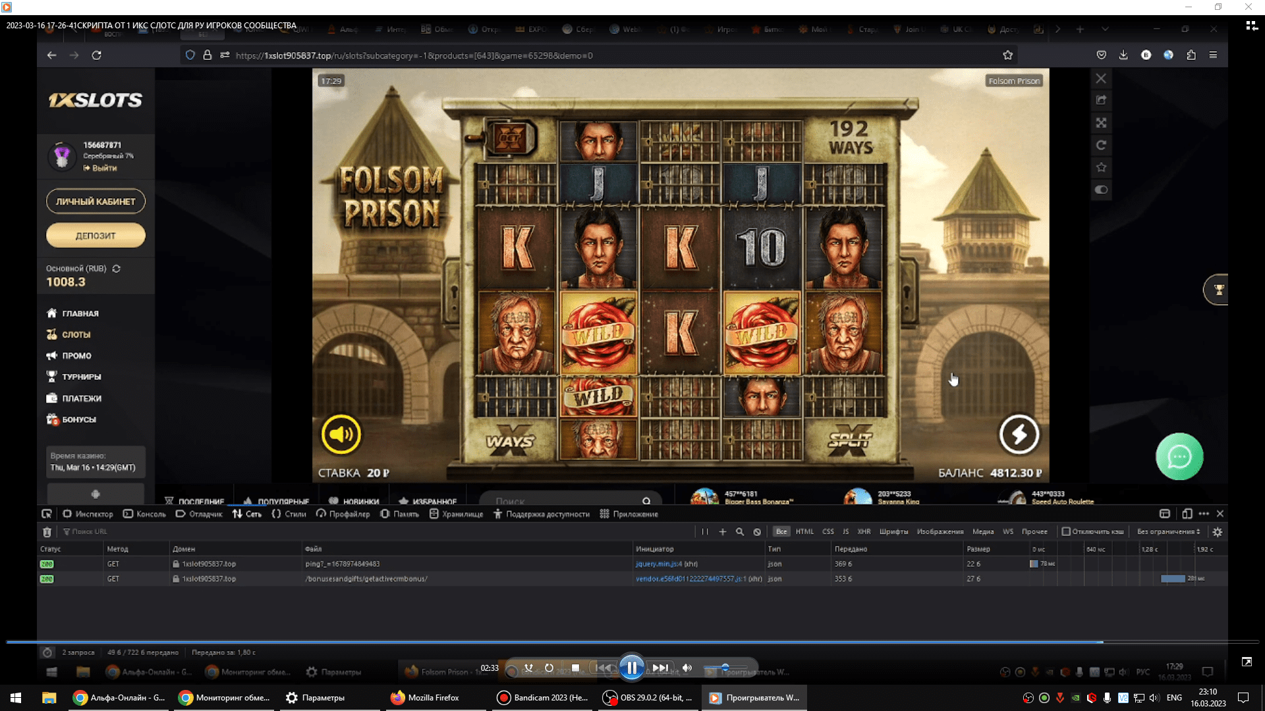Open Firefox hamburger application menu
The height and width of the screenshot is (711, 1265).
pos(1213,55)
